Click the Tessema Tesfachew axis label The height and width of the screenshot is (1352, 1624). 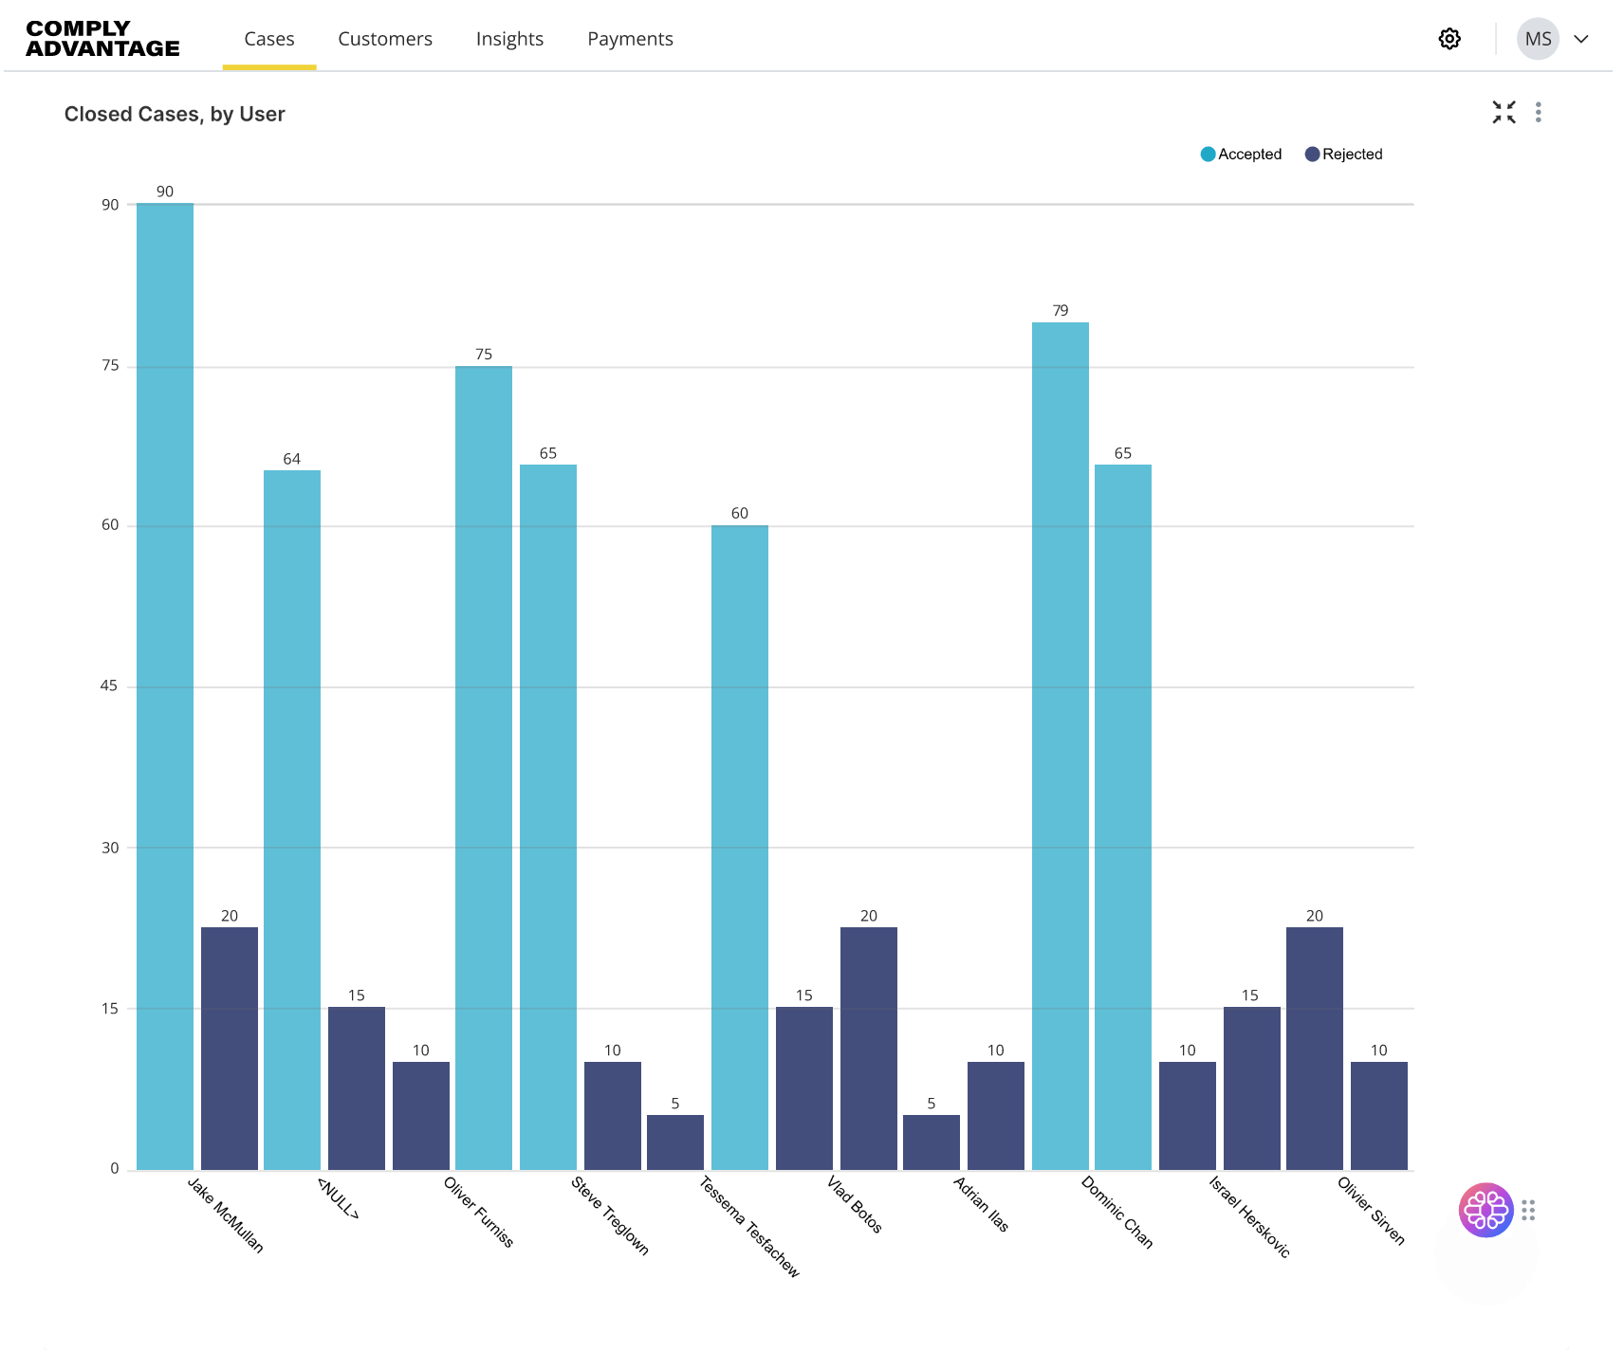[x=749, y=1228]
